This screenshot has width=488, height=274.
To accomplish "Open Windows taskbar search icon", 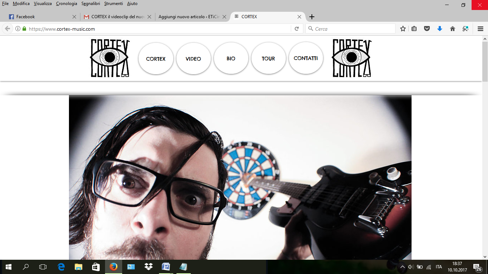I will point(26,267).
